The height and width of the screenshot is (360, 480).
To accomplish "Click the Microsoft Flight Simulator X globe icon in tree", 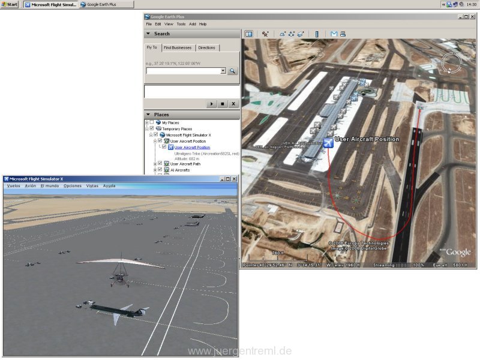I will click(163, 134).
